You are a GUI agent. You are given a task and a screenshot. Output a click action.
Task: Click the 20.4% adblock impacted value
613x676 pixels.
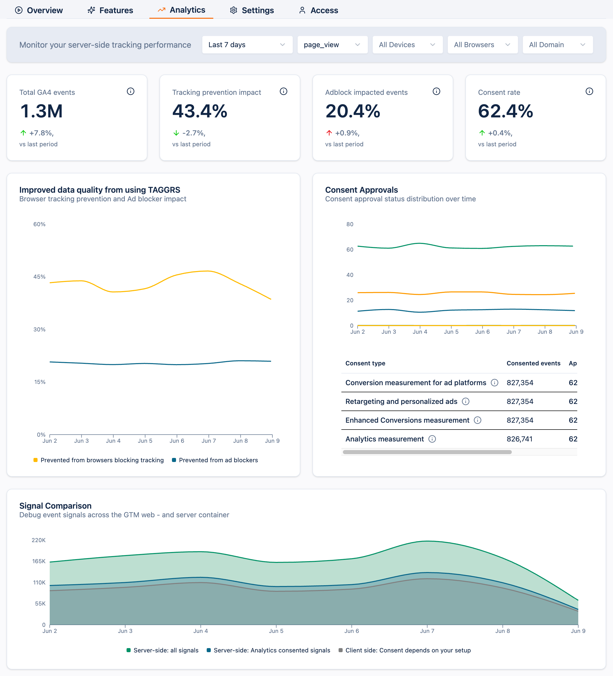click(x=353, y=111)
